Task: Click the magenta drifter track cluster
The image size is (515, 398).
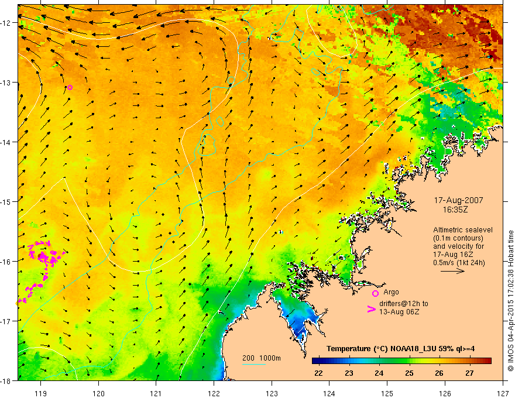Action: (x=41, y=271)
